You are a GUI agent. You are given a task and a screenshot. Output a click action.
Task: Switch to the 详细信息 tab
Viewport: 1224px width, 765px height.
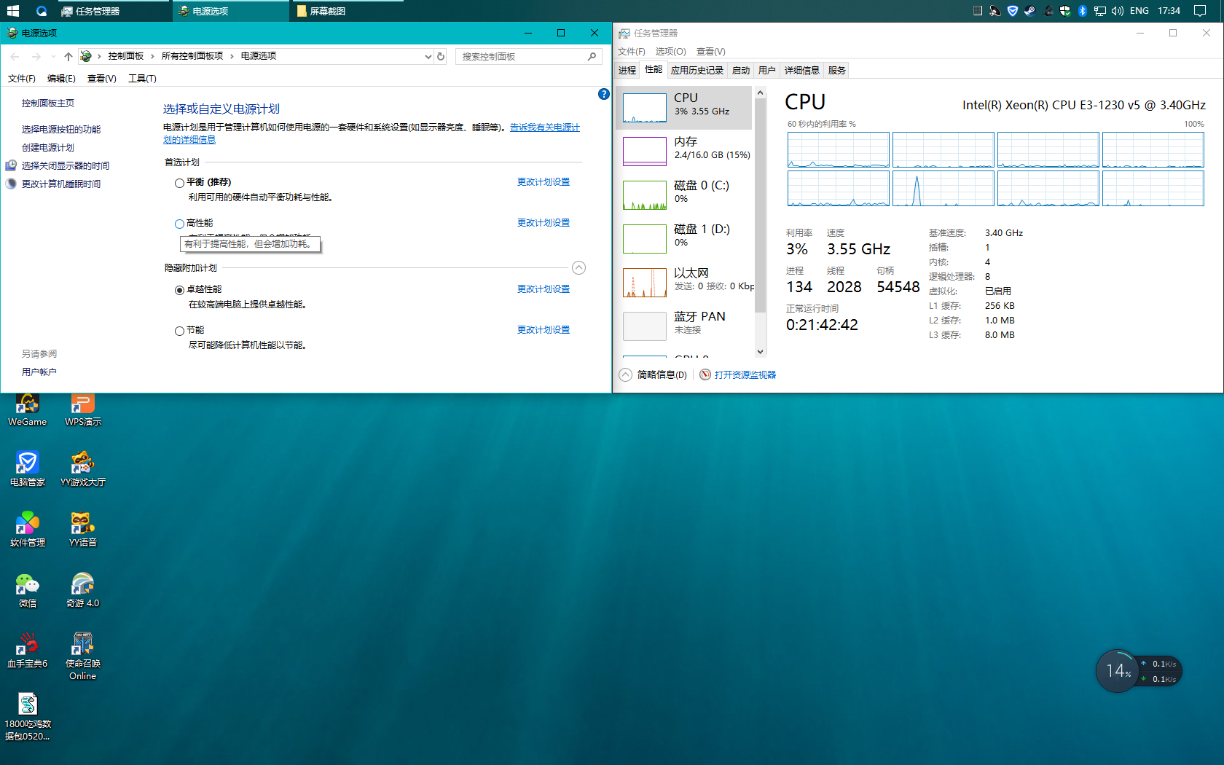pos(802,71)
